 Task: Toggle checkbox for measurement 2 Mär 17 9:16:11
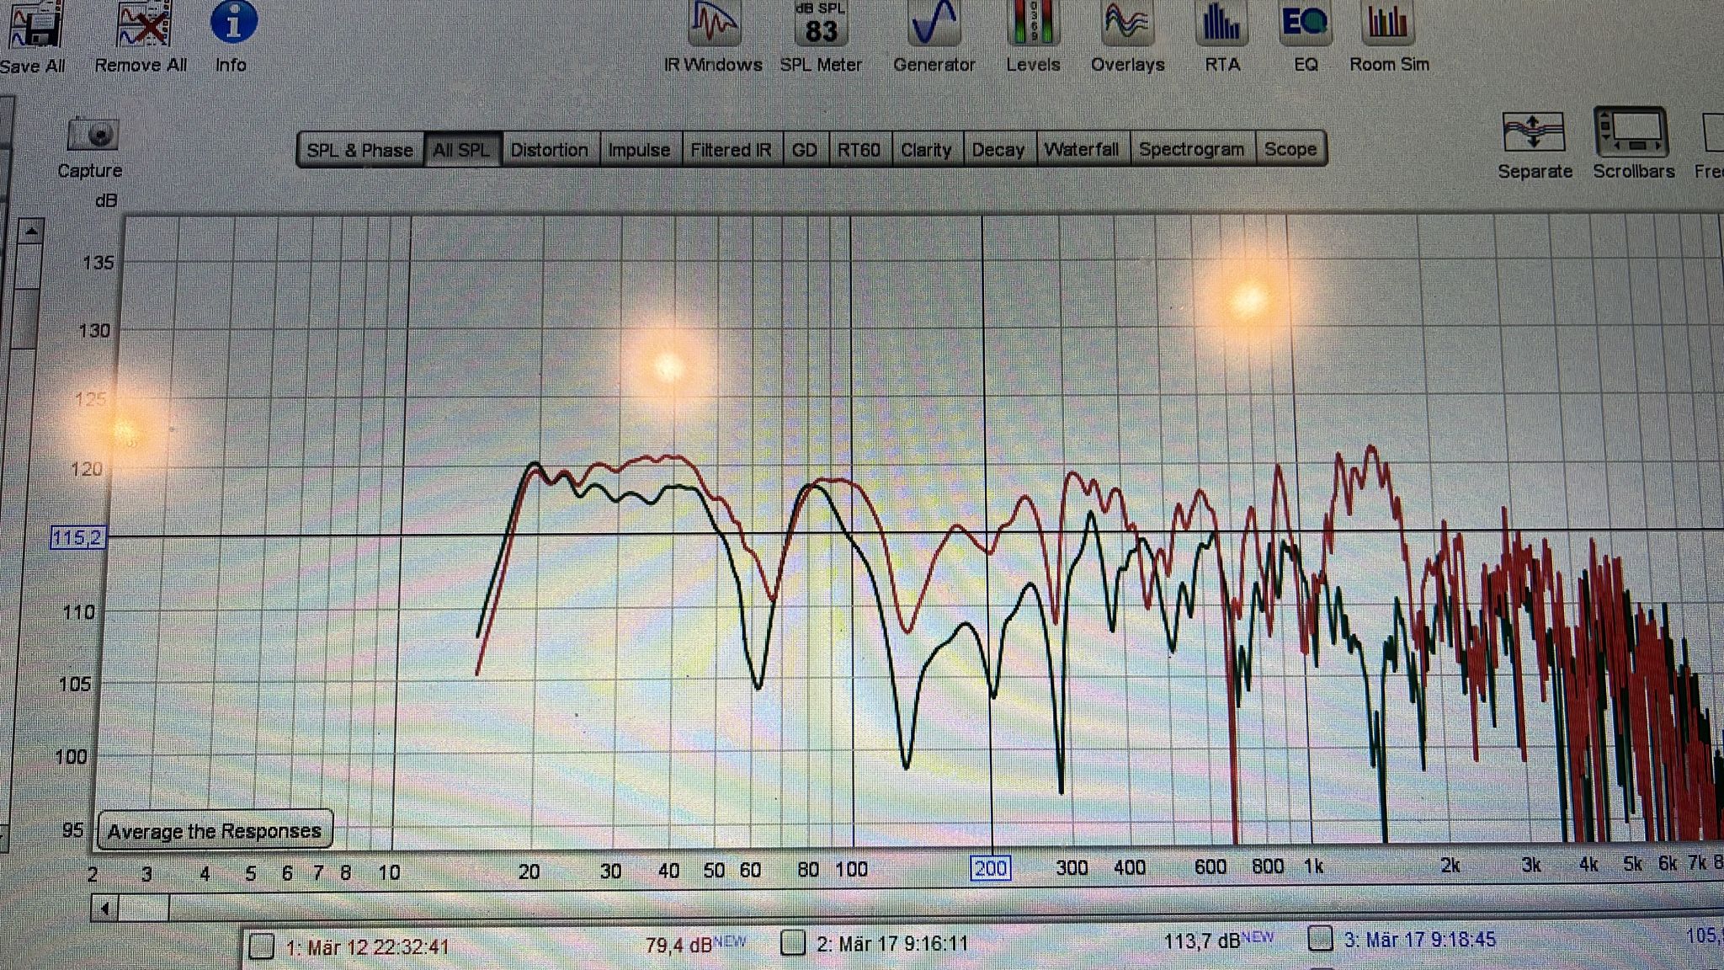[792, 942]
